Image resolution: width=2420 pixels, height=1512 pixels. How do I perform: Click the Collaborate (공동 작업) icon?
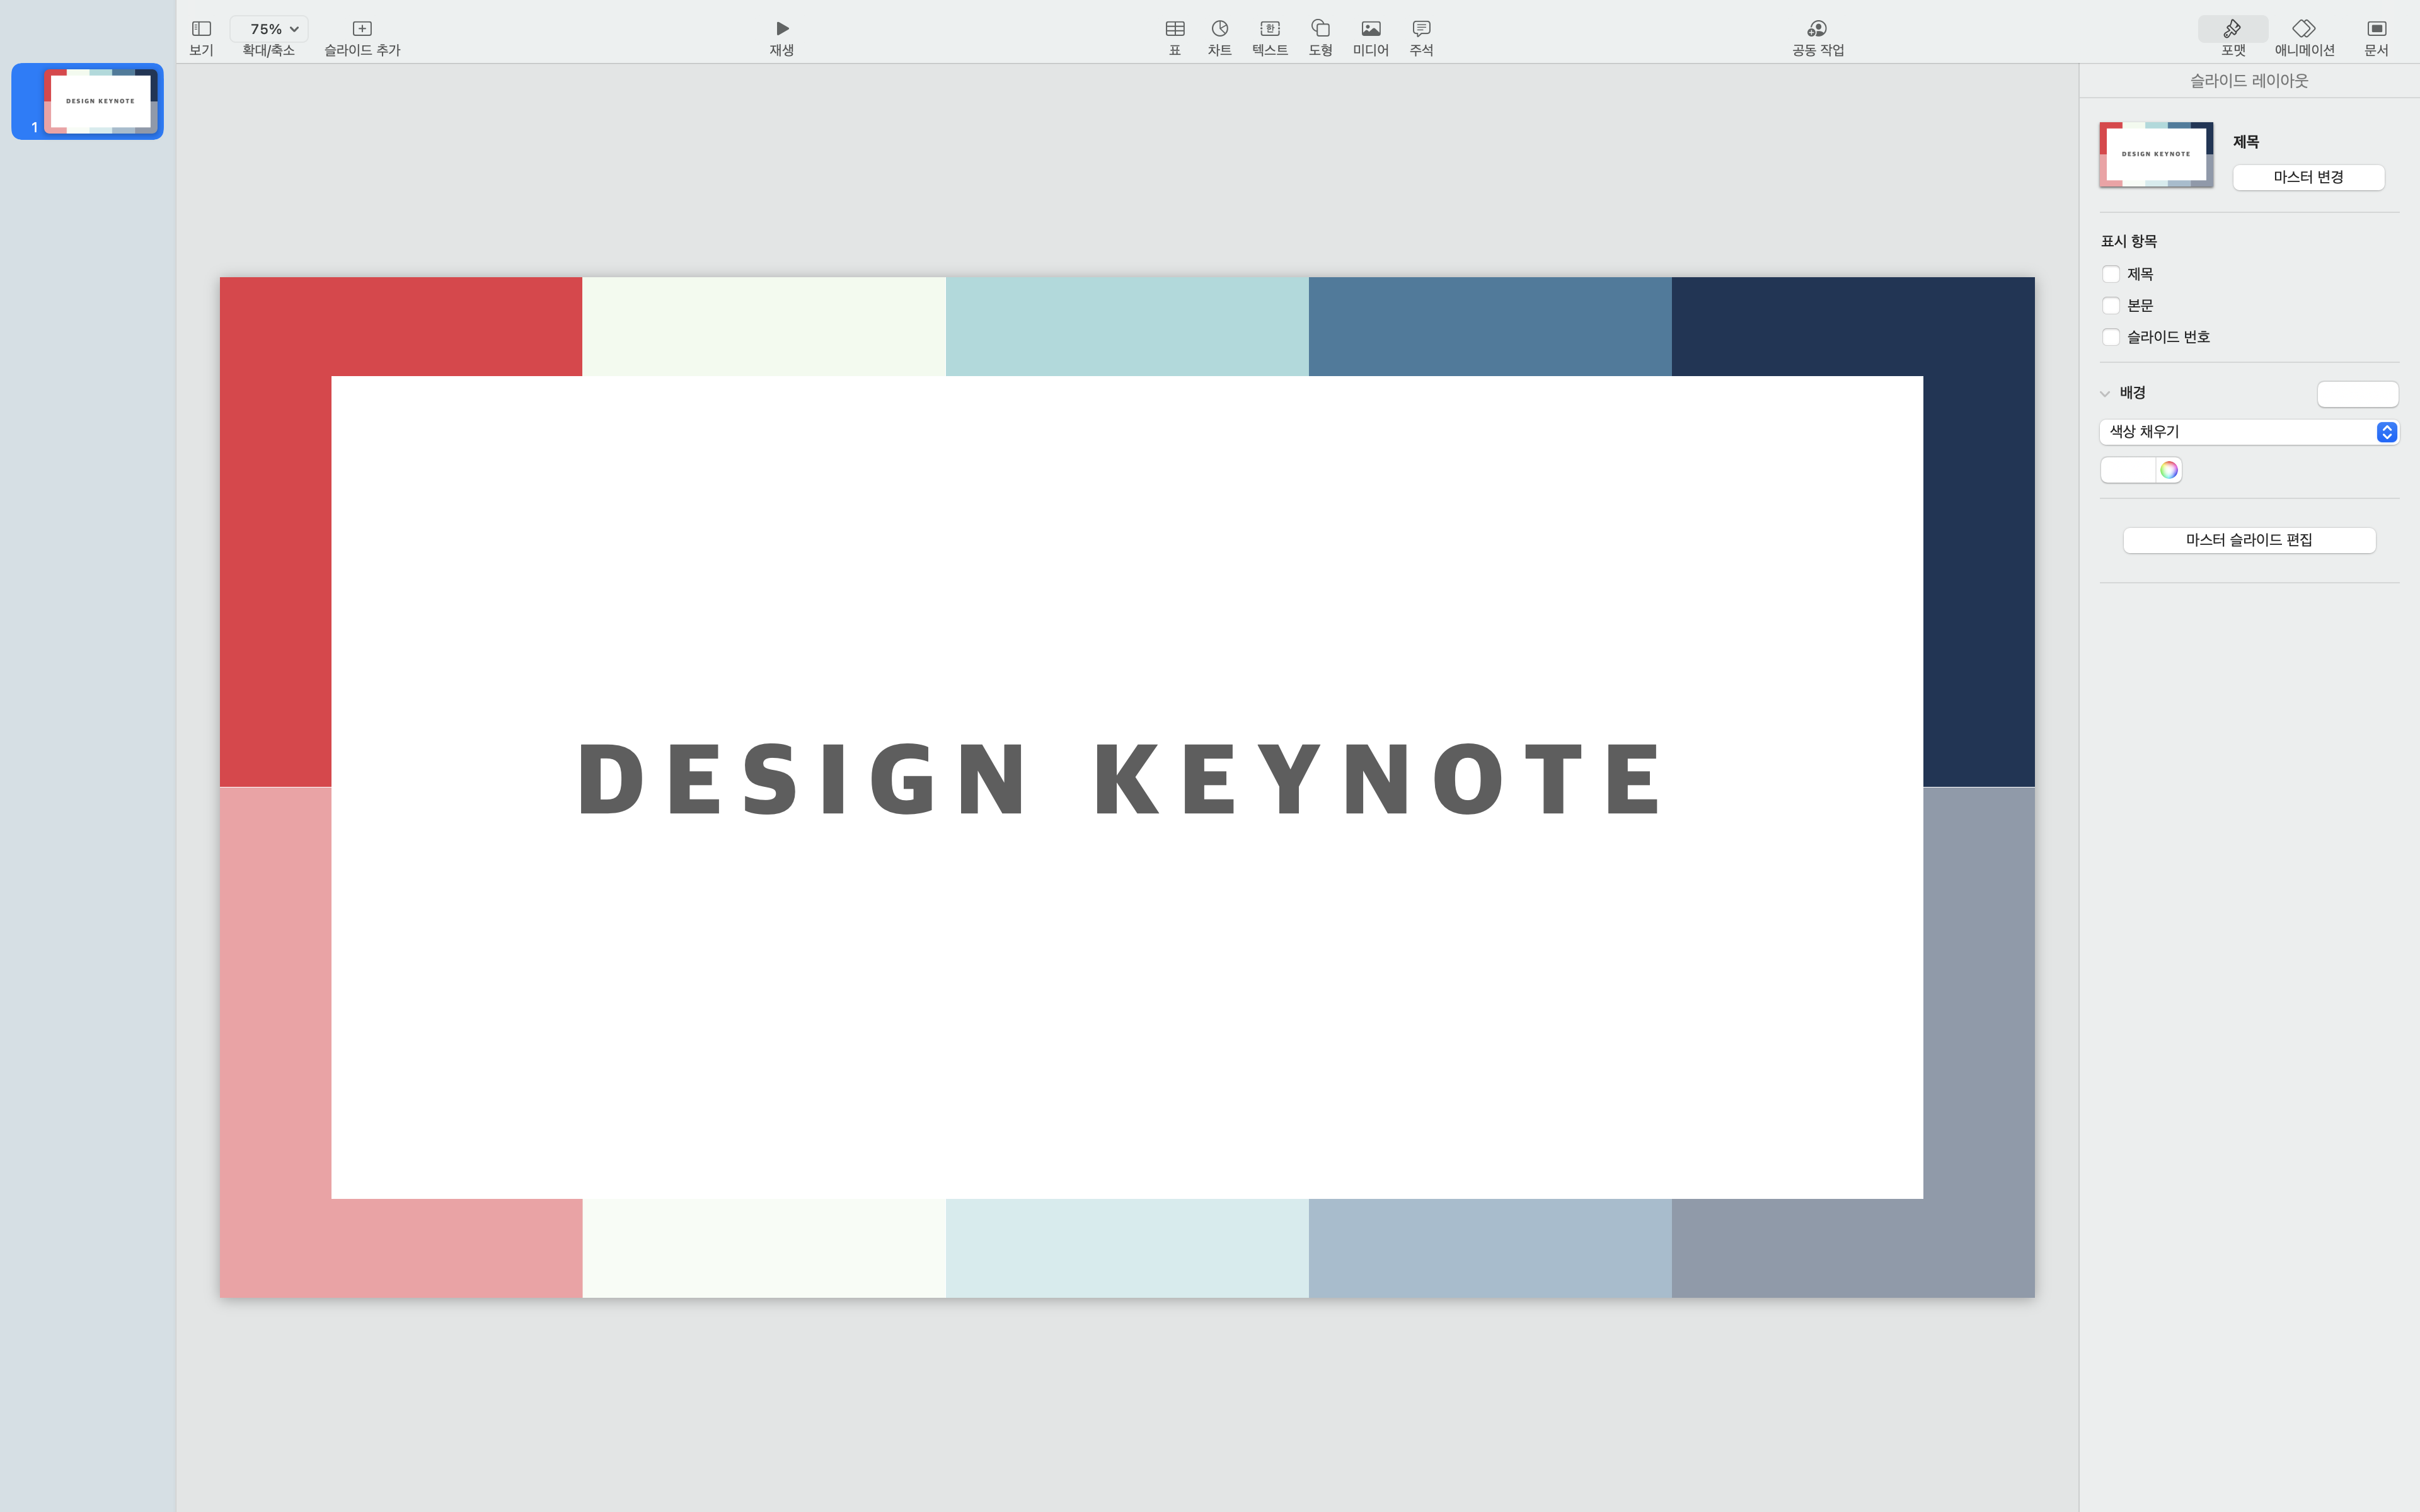click(x=1817, y=29)
